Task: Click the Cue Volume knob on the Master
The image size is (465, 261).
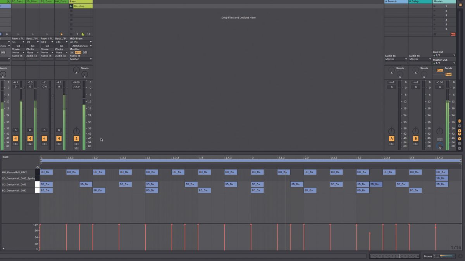Action: pyautogui.click(x=440, y=145)
